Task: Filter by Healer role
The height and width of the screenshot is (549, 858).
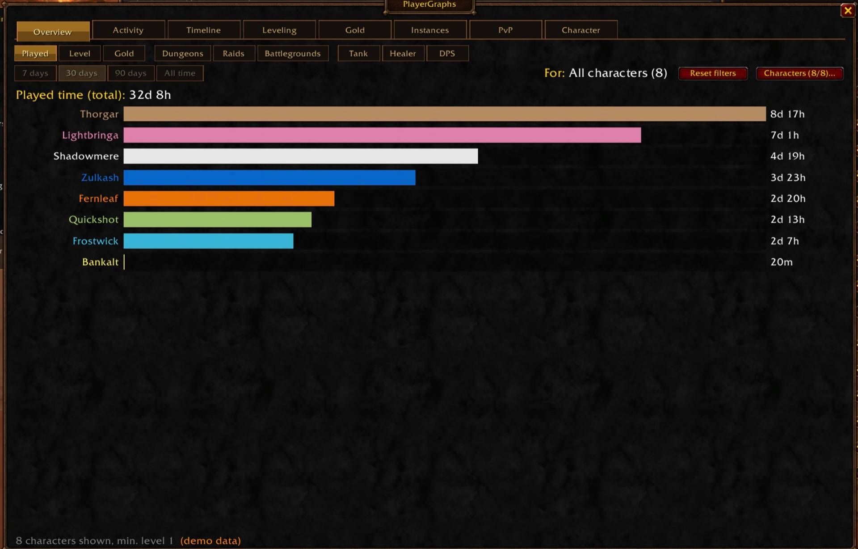Action: click(403, 53)
